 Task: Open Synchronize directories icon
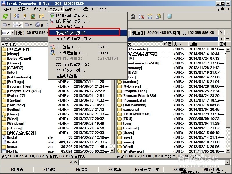pyautogui.click(x=150, y=17)
